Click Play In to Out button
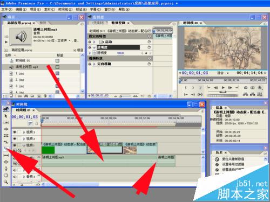This screenshot has height=202, width=270. point(200,94)
